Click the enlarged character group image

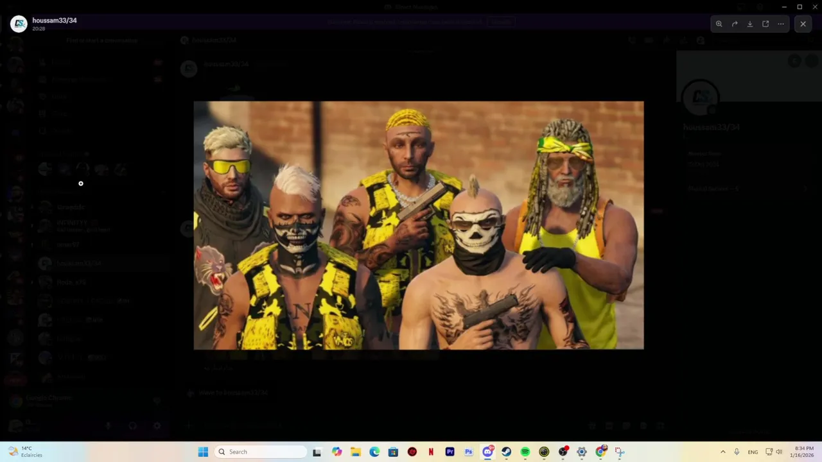(x=419, y=225)
